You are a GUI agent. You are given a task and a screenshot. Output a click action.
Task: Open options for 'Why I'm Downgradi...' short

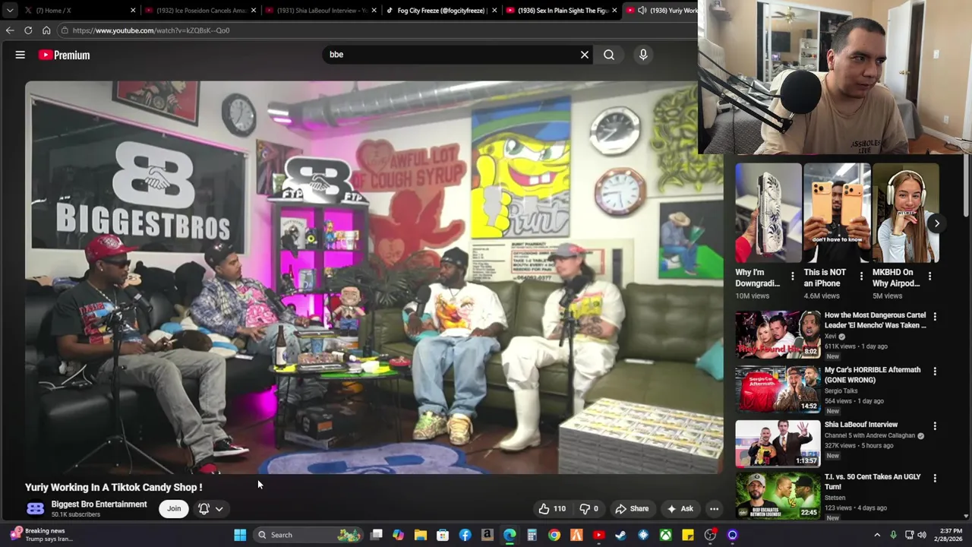(x=792, y=277)
